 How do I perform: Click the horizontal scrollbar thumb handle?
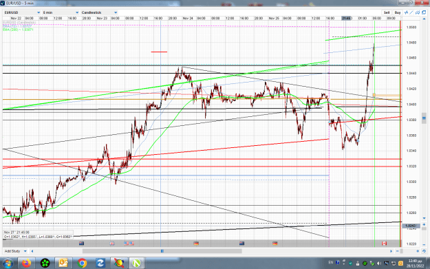tap(162, 251)
